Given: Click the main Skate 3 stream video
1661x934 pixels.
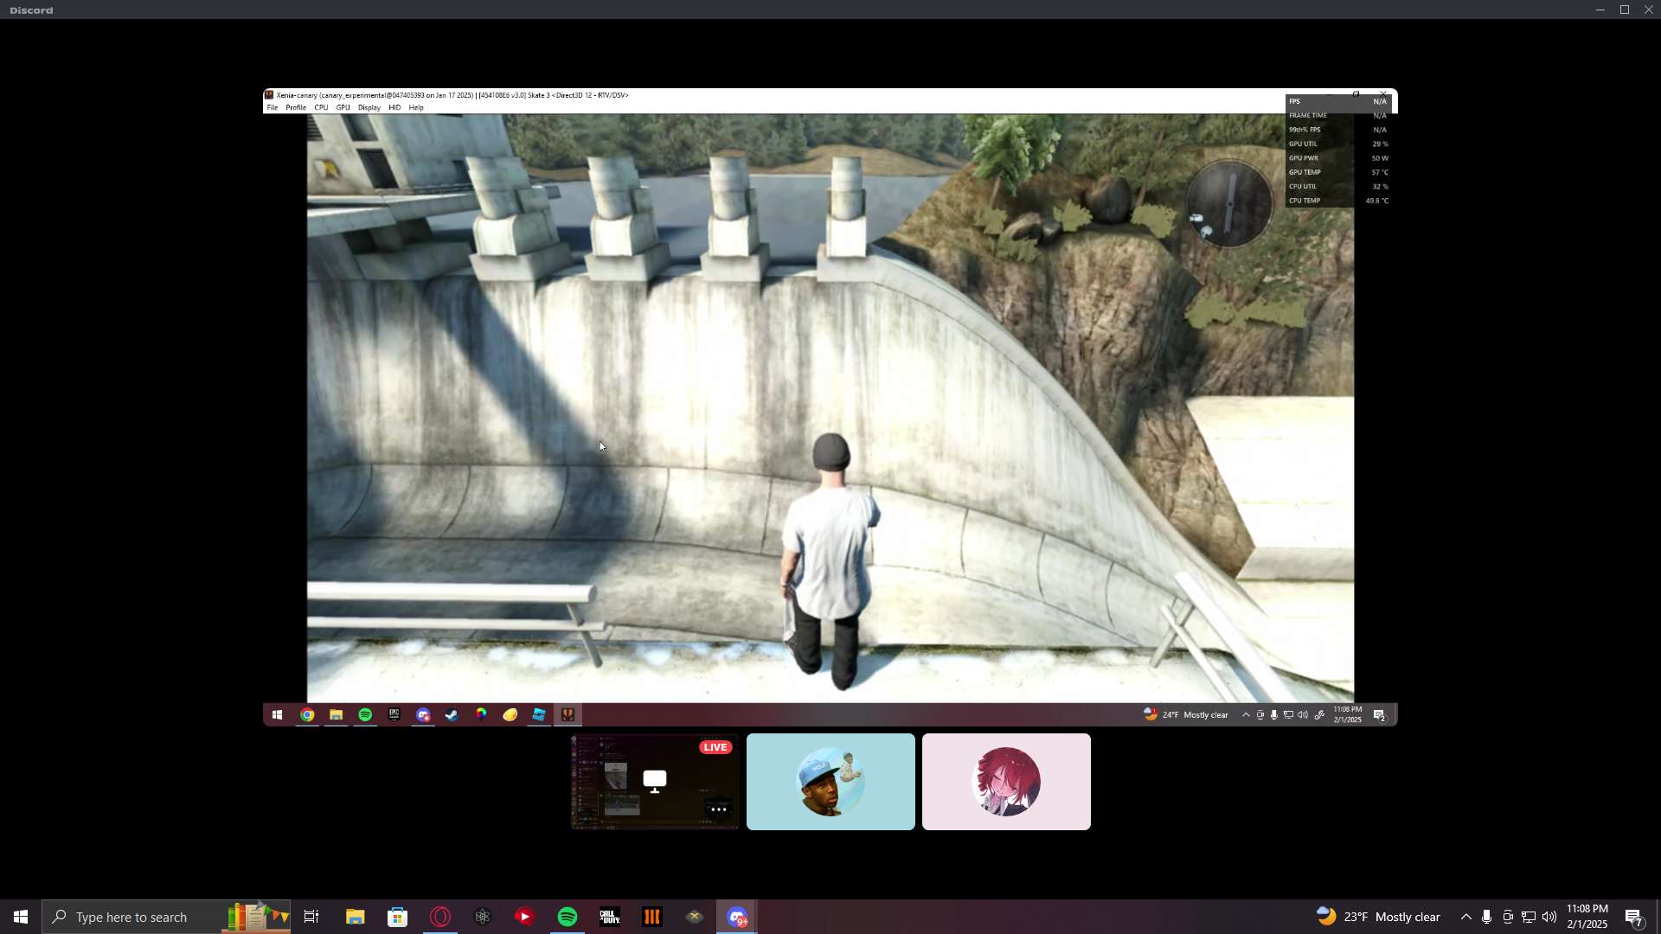Looking at the screenshot, I should (x=830, y=406).
